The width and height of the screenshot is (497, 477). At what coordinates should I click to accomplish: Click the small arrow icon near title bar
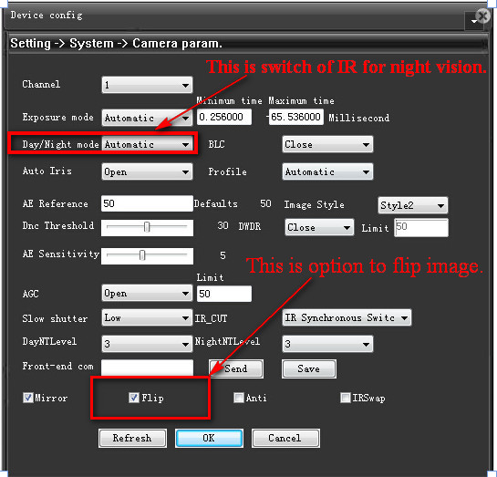[474, 21]
